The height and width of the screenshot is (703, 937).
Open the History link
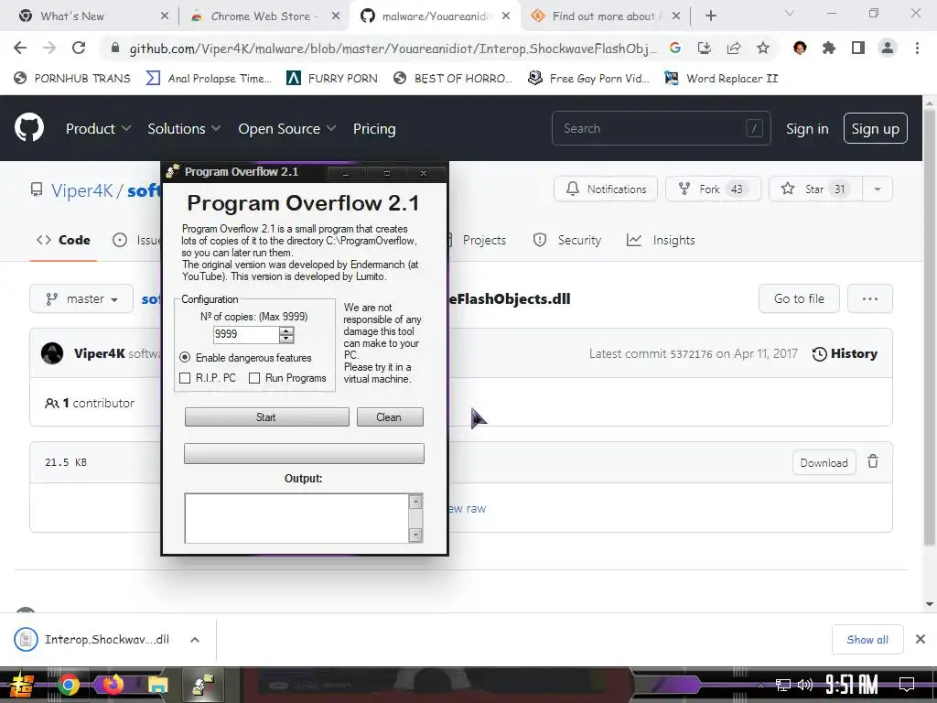pos(845,353)
